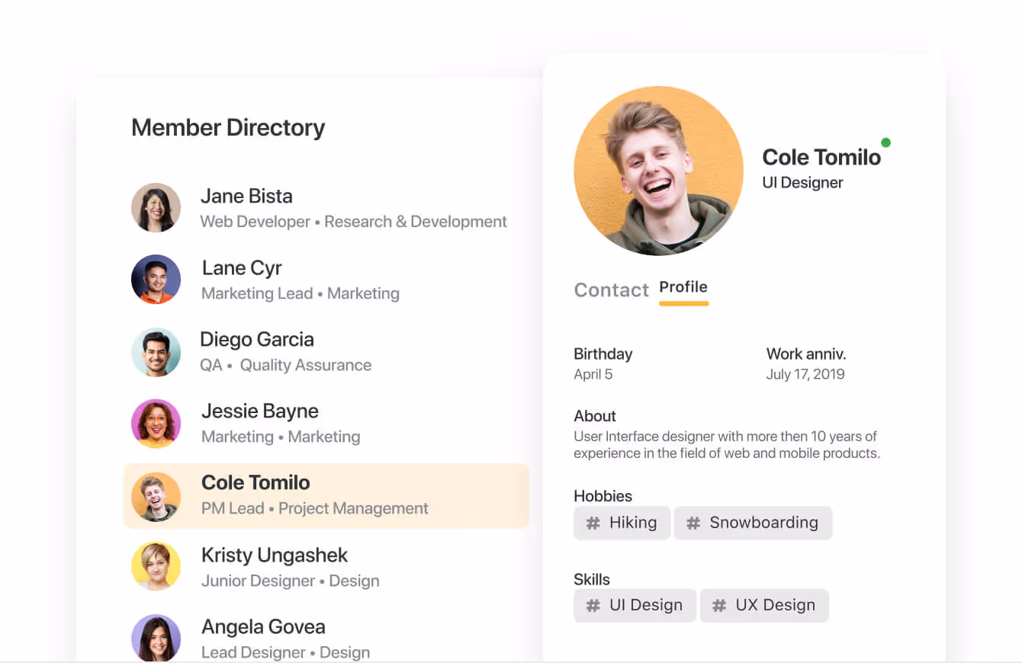
Task: Click the green online status dot
Action: [x=885, y=143]
